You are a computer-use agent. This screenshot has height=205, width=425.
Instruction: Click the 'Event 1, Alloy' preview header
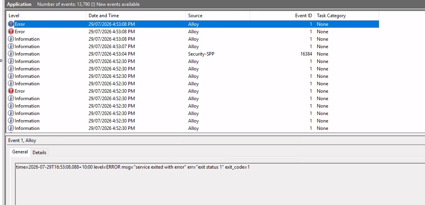point(22,140)
